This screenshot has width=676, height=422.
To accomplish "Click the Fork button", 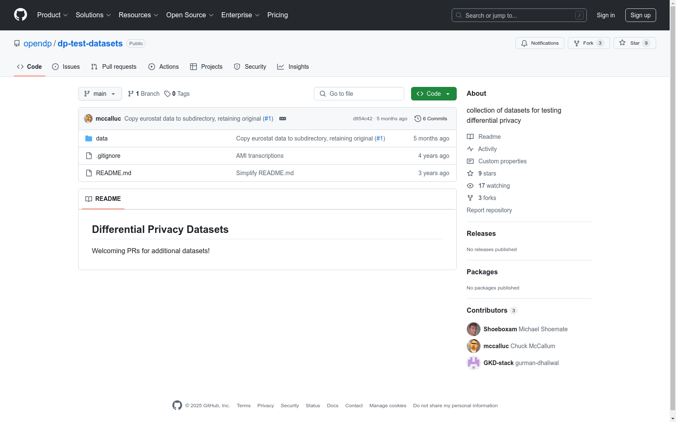I will pos(589,43).
